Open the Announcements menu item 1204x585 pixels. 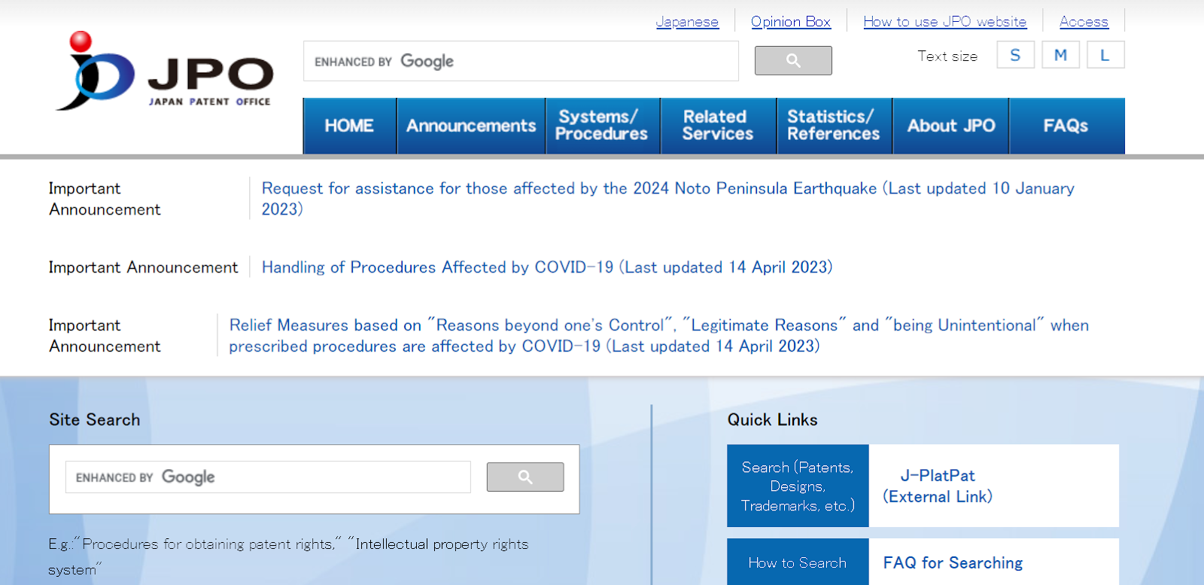tap(471, 126)
